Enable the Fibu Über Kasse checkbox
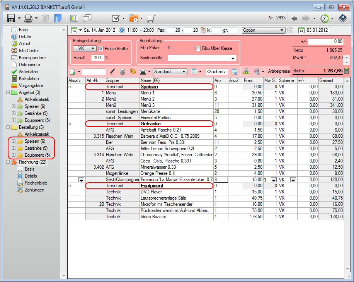This screenshot has width=354, height=282. (198, 49)
